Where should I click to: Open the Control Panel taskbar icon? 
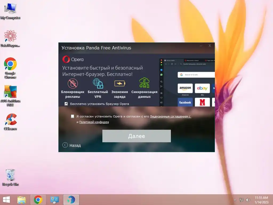(x=54, y=200)
